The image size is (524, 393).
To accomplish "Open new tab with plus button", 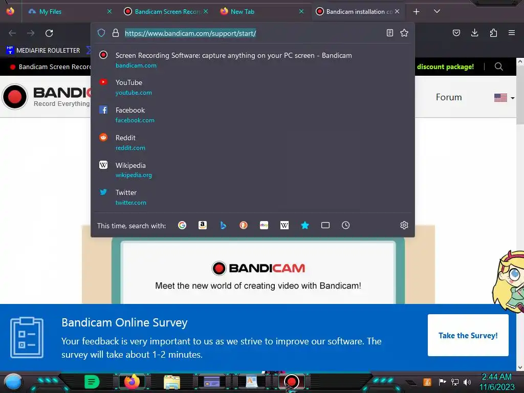I will (416, 12).
